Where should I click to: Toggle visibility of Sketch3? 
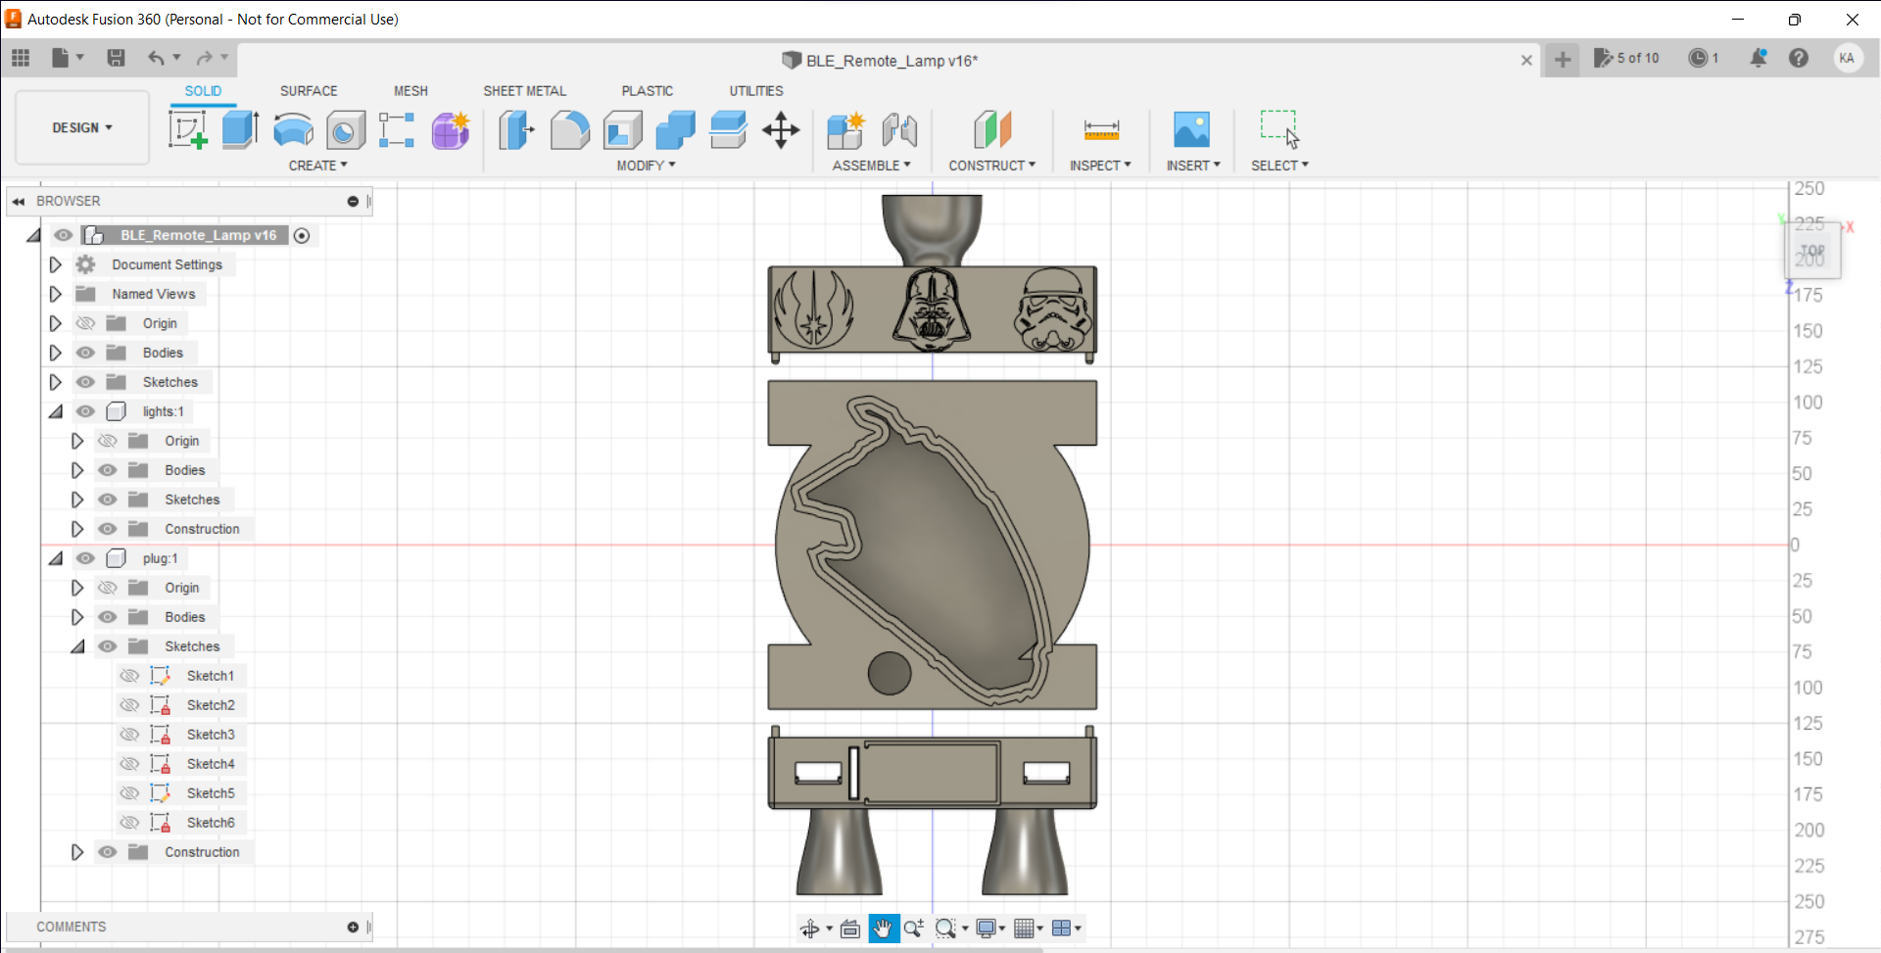(129, 735)
